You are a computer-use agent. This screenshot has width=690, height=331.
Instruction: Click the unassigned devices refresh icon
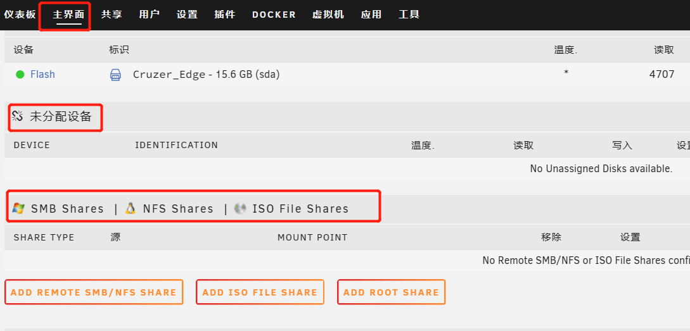tap(18, 116)
